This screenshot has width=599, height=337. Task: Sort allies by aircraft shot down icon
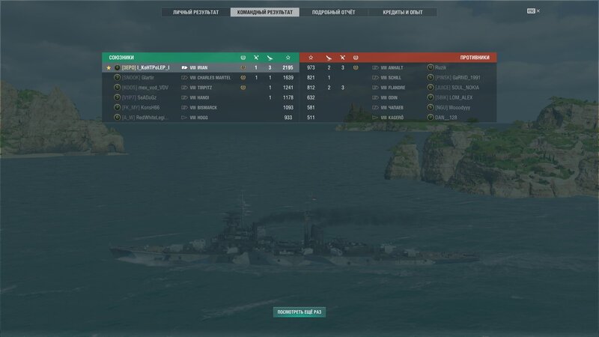(x=270, y=58)
